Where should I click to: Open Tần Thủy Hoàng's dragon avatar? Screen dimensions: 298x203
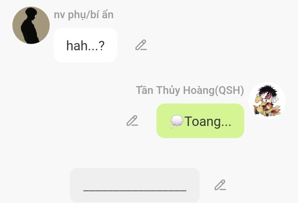267,101
